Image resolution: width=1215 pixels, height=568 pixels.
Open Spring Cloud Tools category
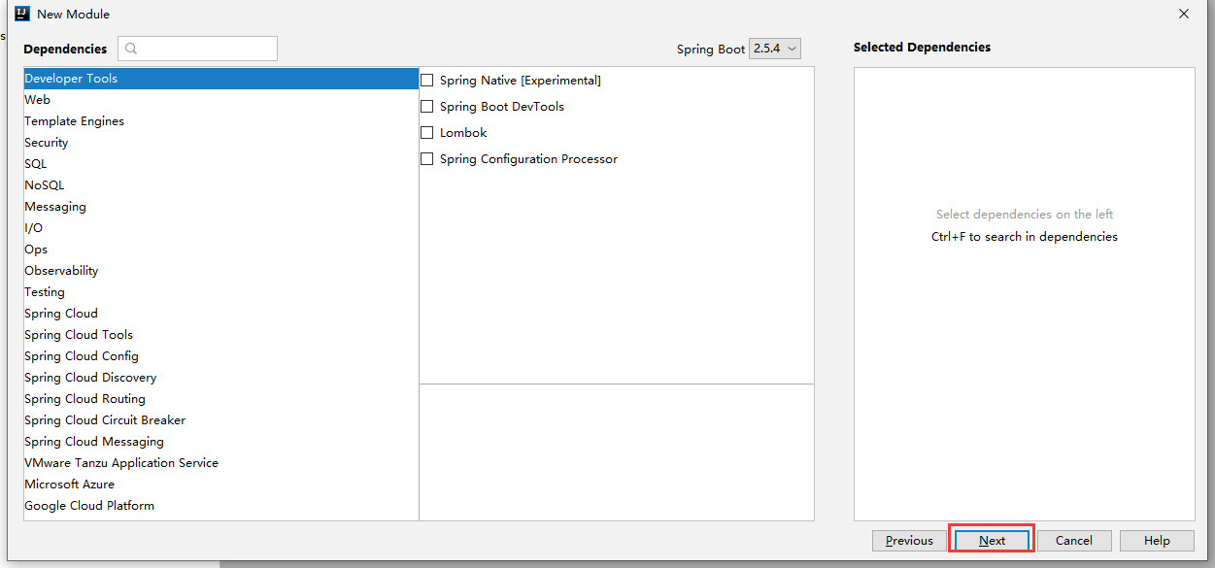click(x=221, y=335)
